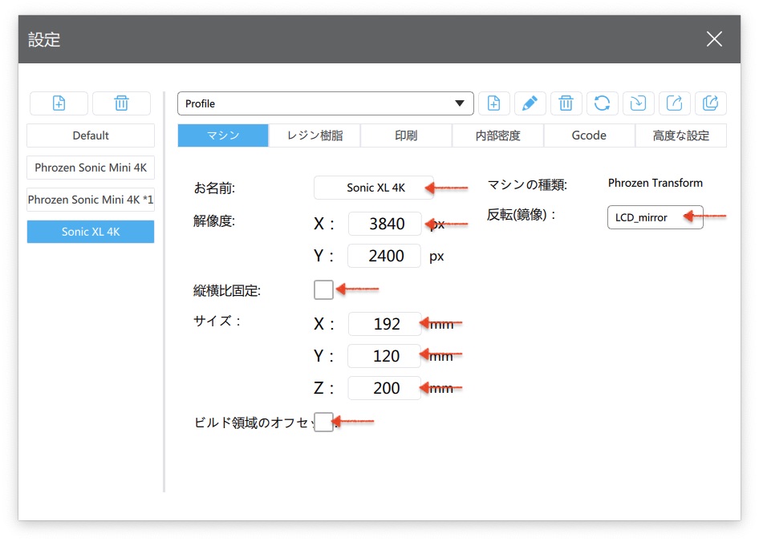
Task: Delete selected machine using left trash icon
Action: point(121,103)
